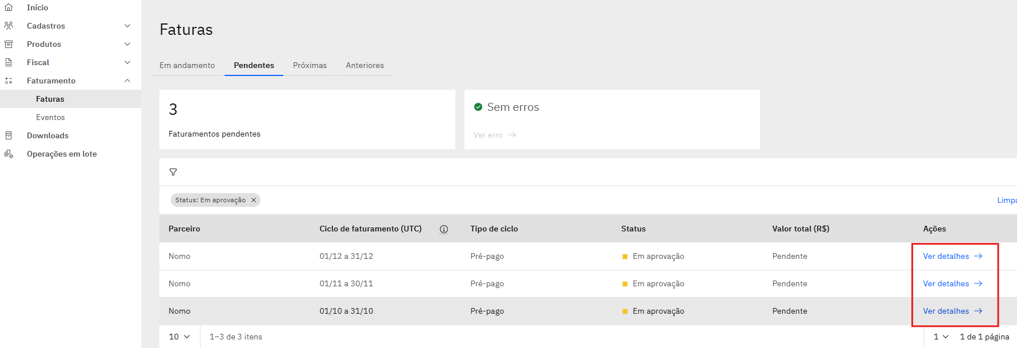
Task: Switch to the Em andamento tab
Action: click(x=187, y=65)
